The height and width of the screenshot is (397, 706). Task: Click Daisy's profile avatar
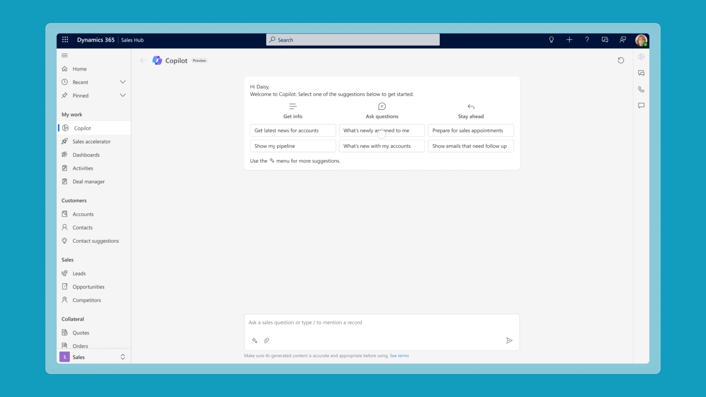point(641,40)
